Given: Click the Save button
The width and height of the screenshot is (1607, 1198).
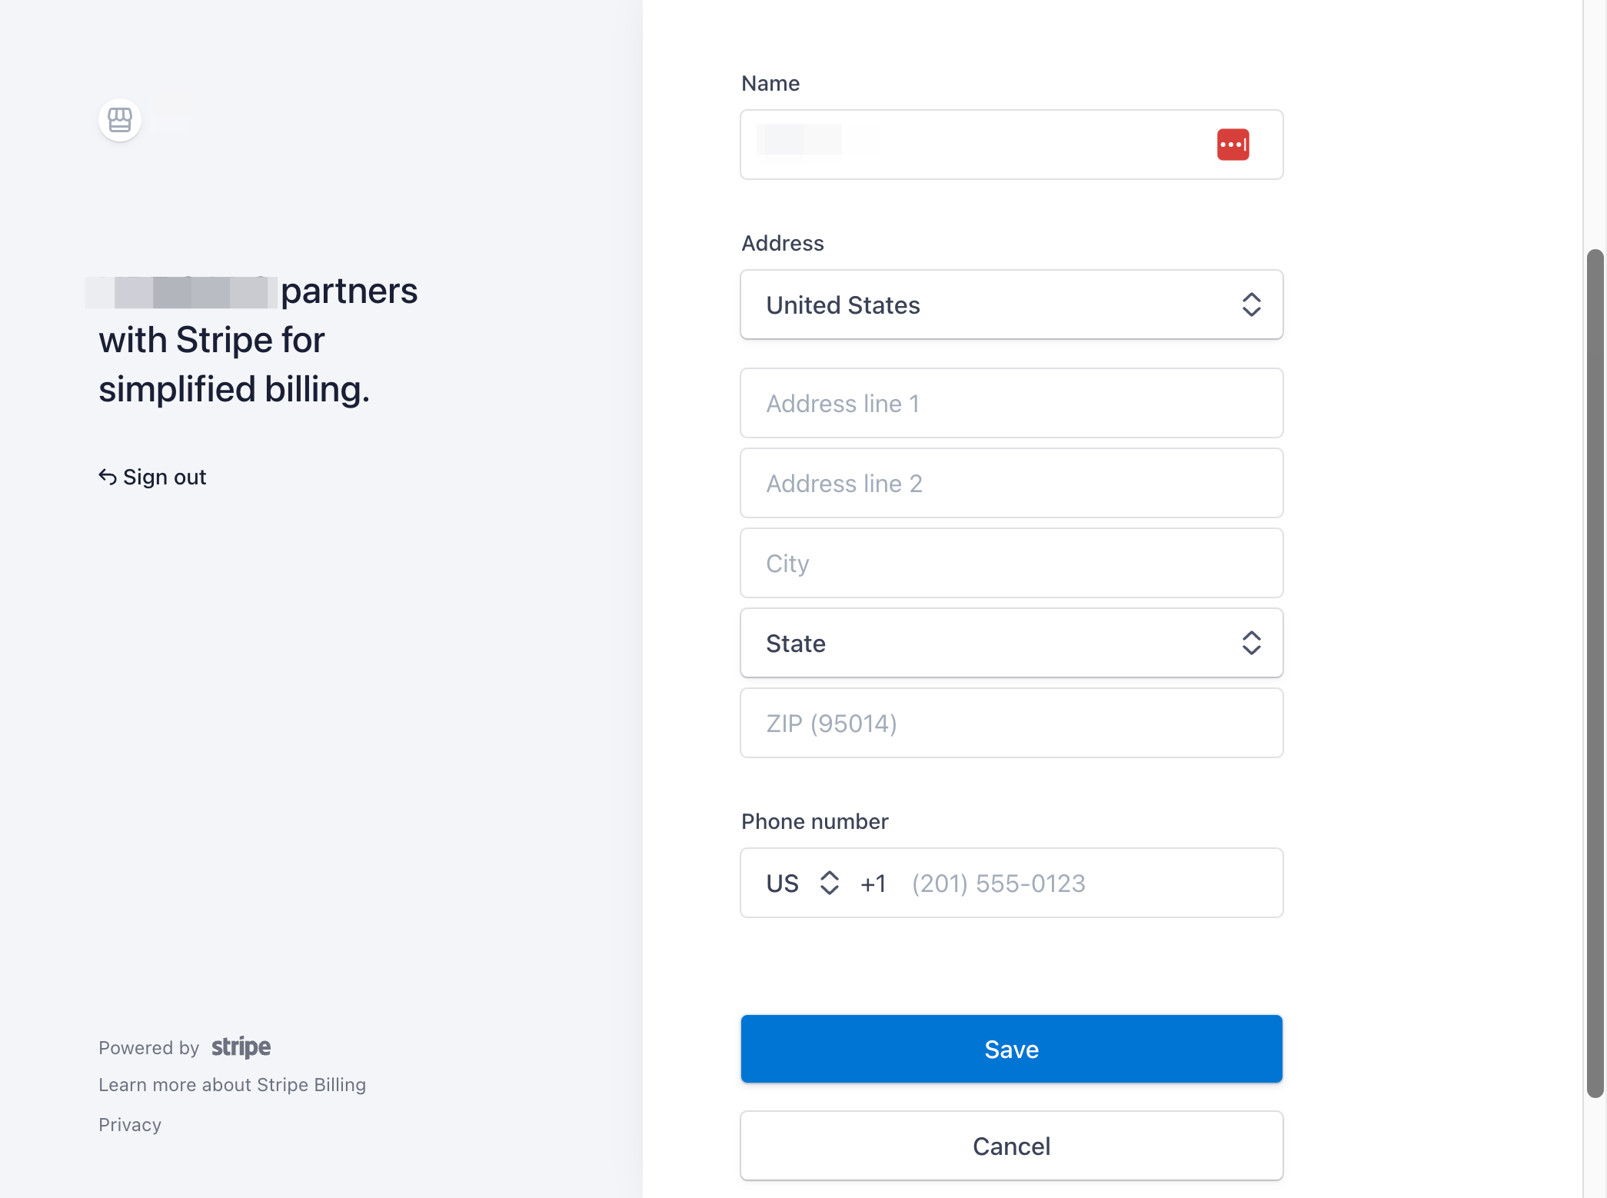Looking at the screenshot, I should tap(1011, 1049).
